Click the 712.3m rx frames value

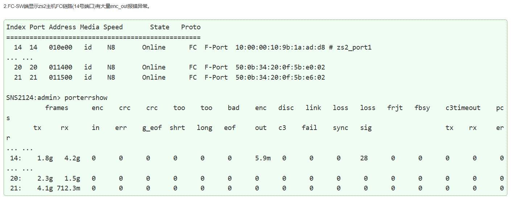pos(68,188)
